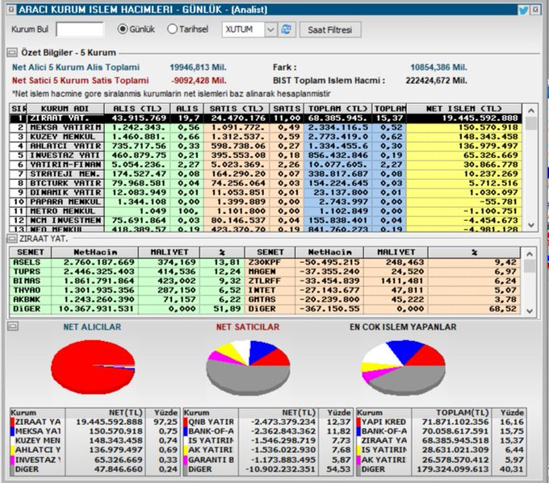Viewport: 549px width, 483px height.
Task: Click down arrow of broker table scrollbar
Action: coord(530,225)
